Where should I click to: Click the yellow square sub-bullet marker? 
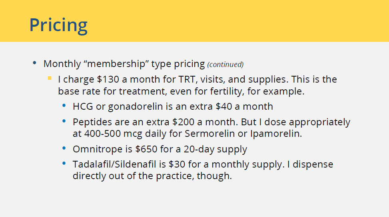[x=50, y=78]
